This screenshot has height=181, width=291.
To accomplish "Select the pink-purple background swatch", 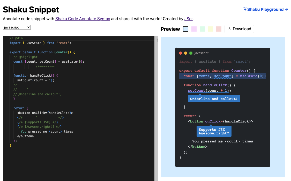I will pyautogui.click(x=194, y=29).
